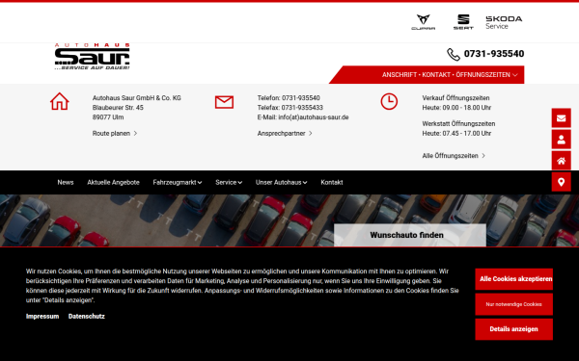Call phone number 0731-935540 in header
579x361 pixels.
[x=494, y=54]
